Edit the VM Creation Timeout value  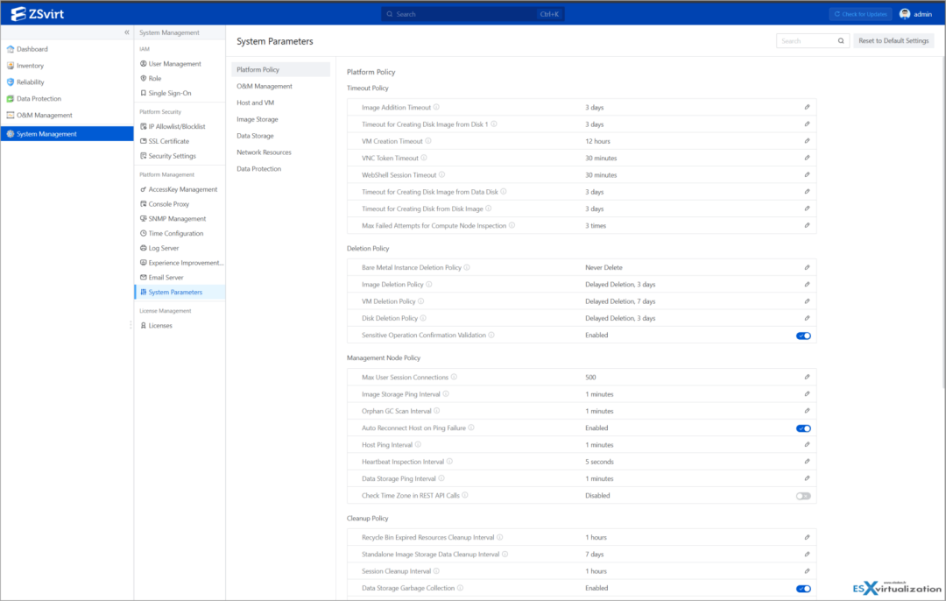pos(807,141)
